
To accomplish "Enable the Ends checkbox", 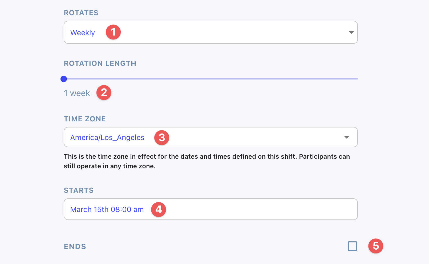I will 353,246.
